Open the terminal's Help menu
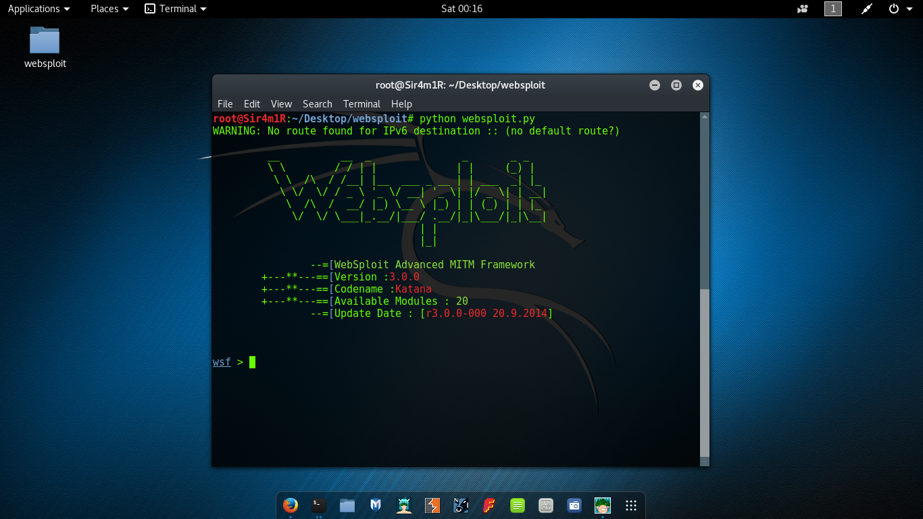This screenshot has width=923, height=519. [401, 104]
